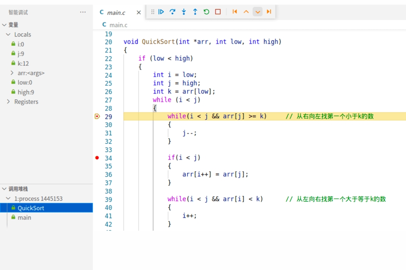
Task: Remove the breakpoint on line 34
Action: point(97,158)
